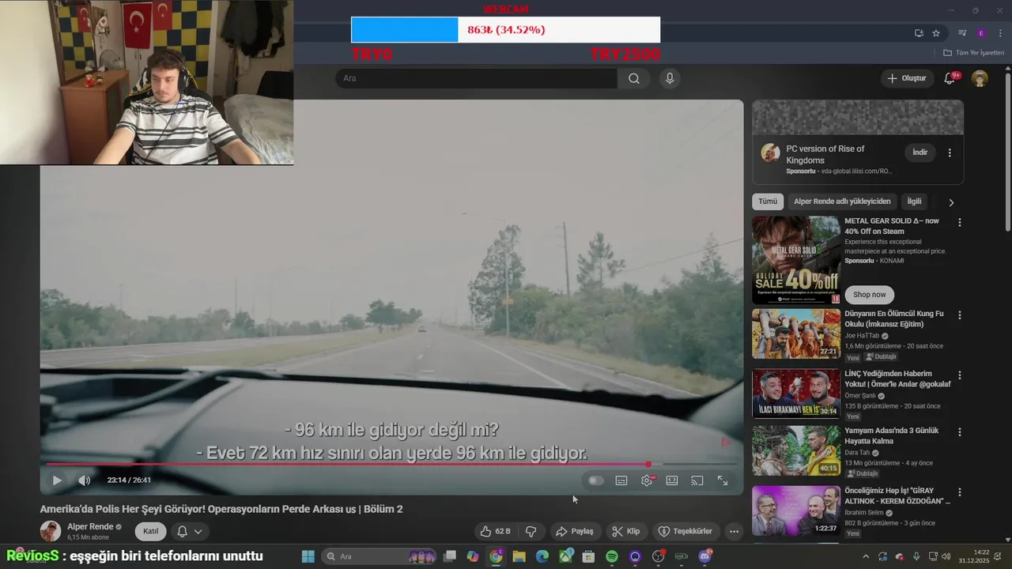Click İndir on the Rise of Kingdoms ad
This screenshot has height=569, width=1012.
tap(920, 153)
